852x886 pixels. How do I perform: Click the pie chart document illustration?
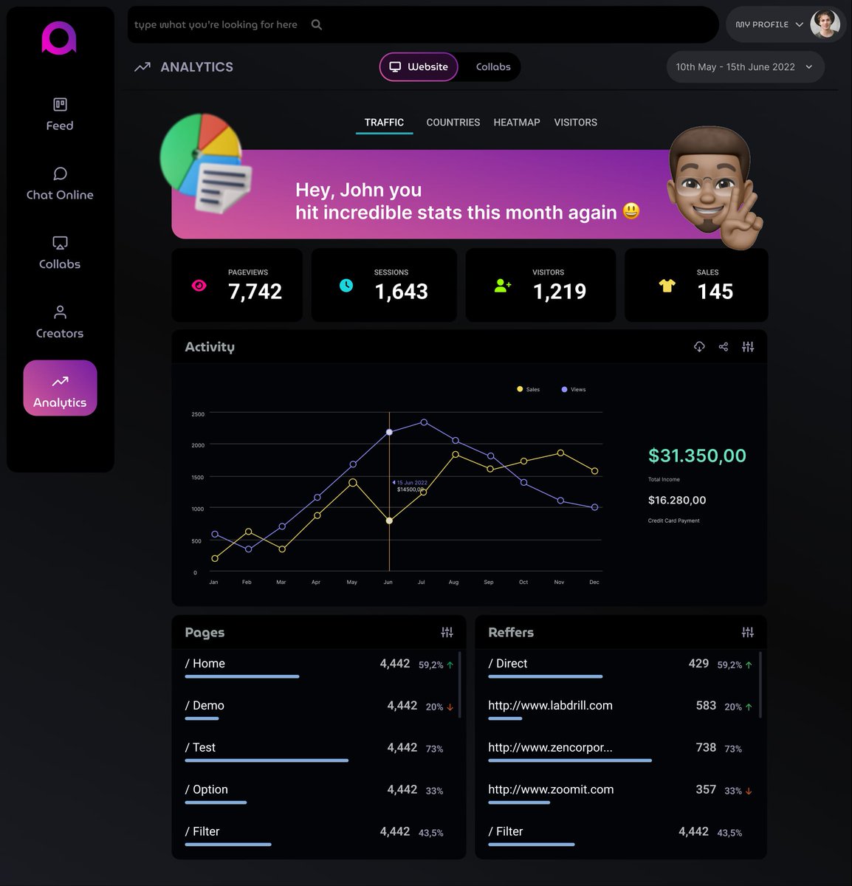tap(205, 163)
